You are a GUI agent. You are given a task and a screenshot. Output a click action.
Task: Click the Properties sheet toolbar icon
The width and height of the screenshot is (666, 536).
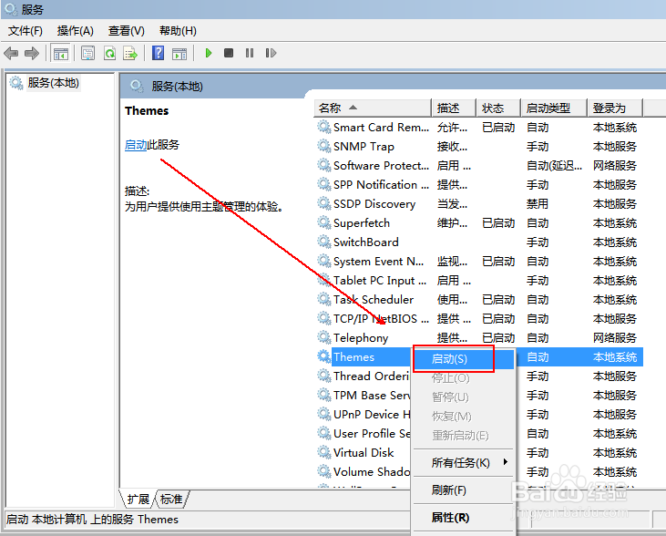point(88,53)
